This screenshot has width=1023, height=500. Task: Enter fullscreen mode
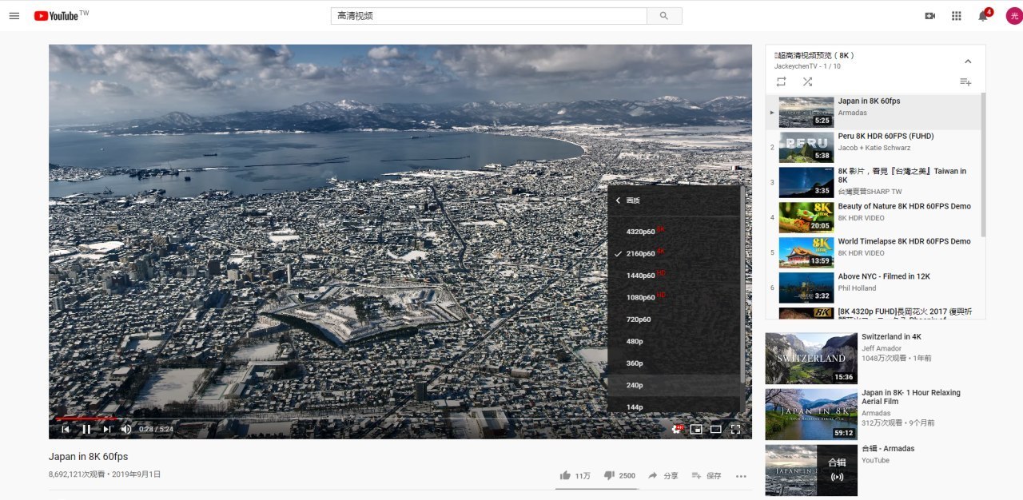tap(735, 429)
